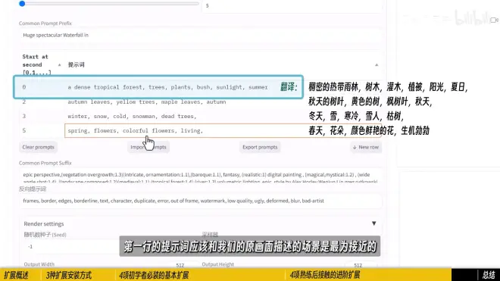Click start second cell with value 3

click(x=42, y=116)
